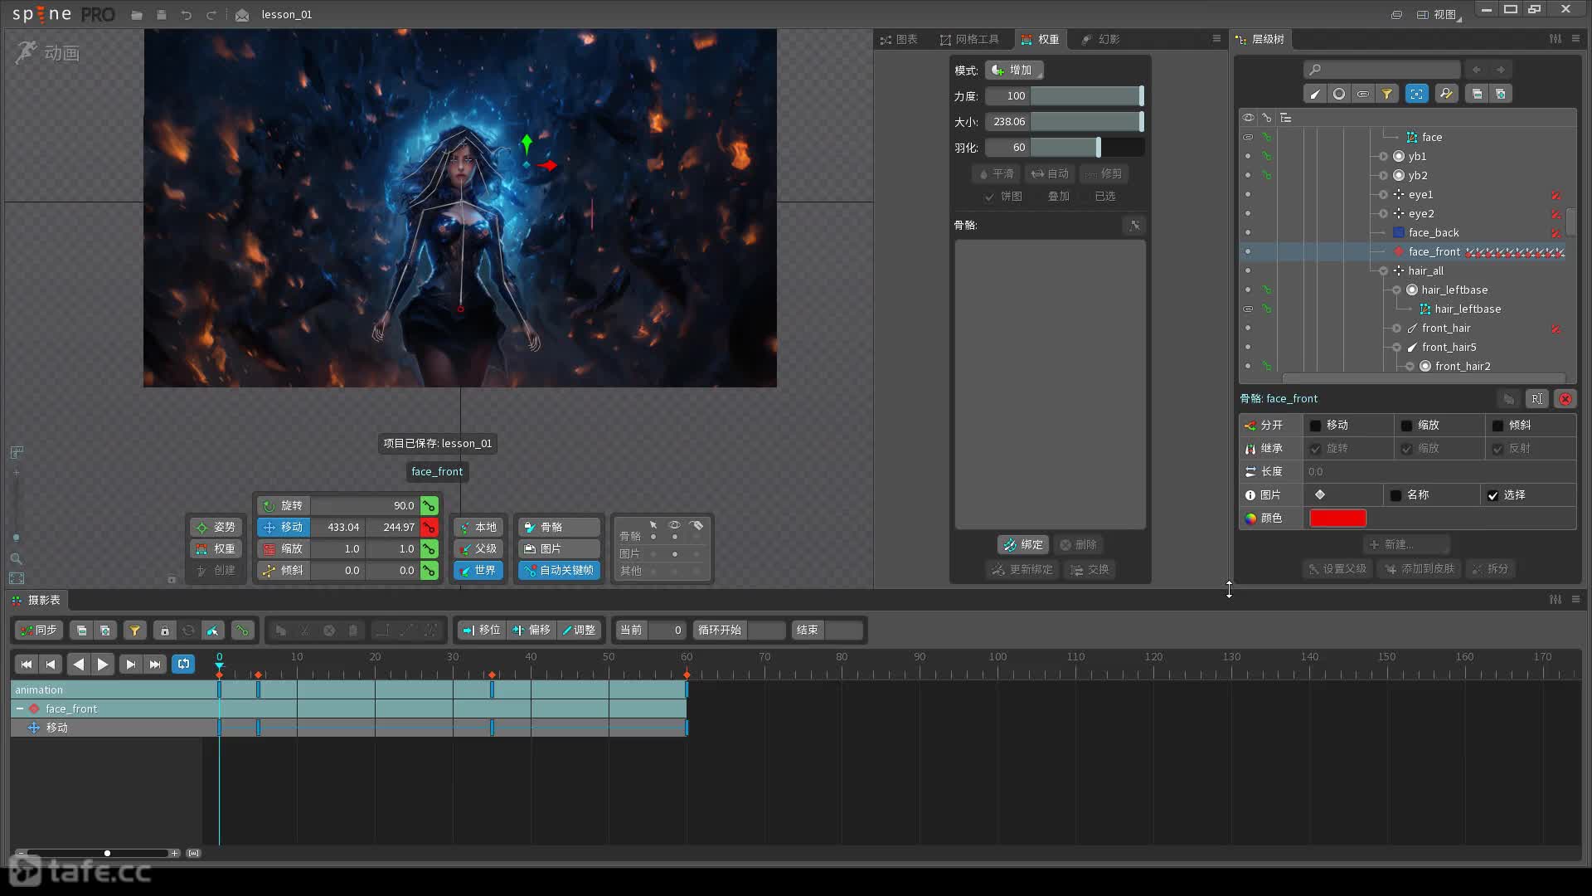
Task: Toggle visibility dot for yb1 row
Action: point(1248,156)
